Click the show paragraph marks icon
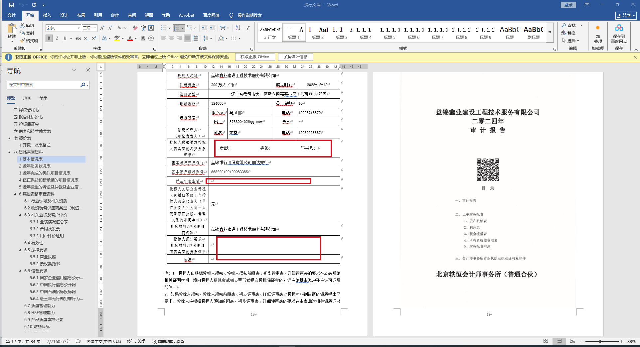This screenshot has height=347, width=640. [248, 28]
